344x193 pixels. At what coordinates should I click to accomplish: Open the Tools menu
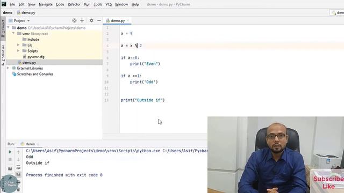[98, 4]
